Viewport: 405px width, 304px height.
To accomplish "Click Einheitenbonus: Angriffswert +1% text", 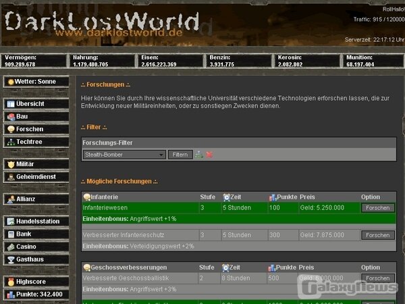I will (130, 219).
